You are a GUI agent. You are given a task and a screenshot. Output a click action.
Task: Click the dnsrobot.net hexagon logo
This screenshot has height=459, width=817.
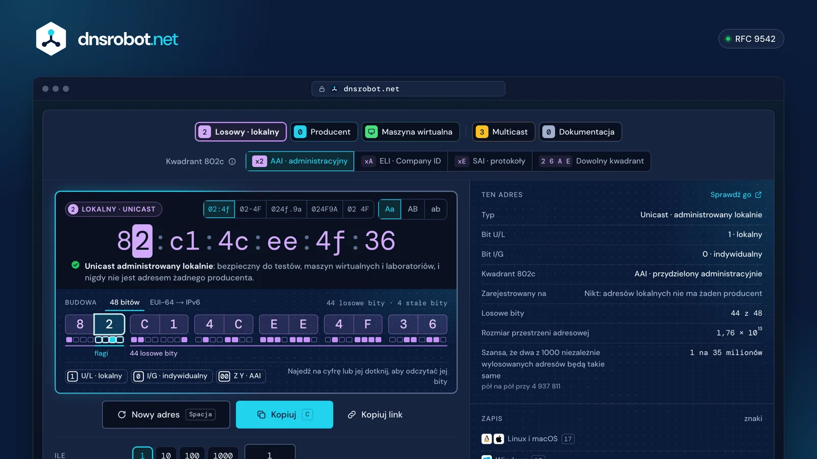(x=51, y=39)
